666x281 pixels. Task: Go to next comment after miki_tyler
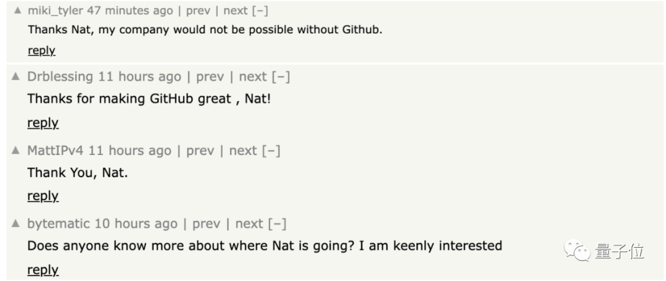click(x=235, y=11)
